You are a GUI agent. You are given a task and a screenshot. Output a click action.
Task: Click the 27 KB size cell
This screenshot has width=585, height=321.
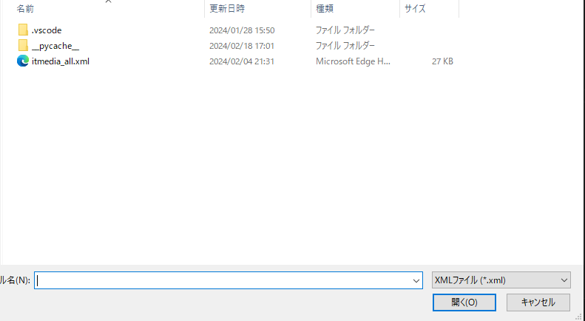point(442,61)
